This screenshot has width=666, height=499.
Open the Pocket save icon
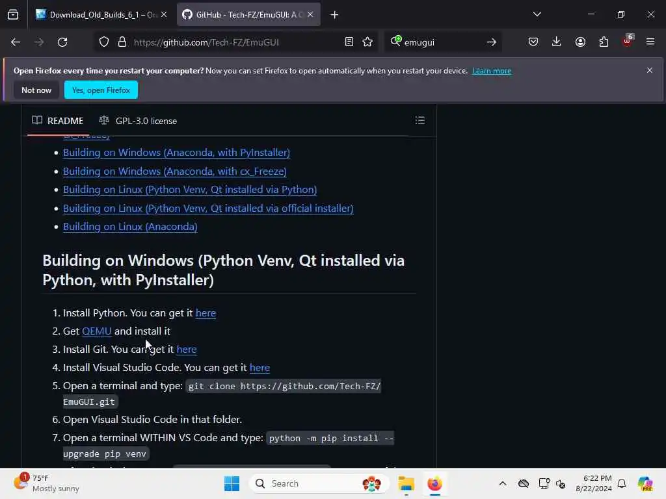click(x=533, y=42)
